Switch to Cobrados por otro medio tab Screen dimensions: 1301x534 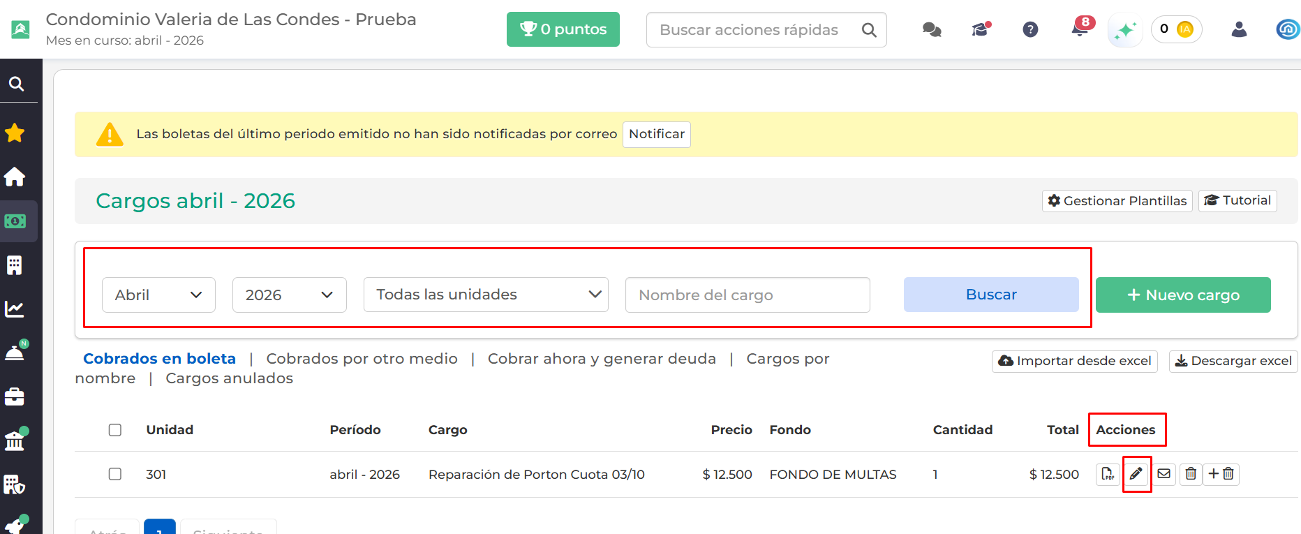[x=362, y=359]
